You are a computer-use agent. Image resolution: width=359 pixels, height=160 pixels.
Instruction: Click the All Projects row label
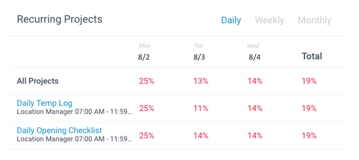[x=38, y=81]
